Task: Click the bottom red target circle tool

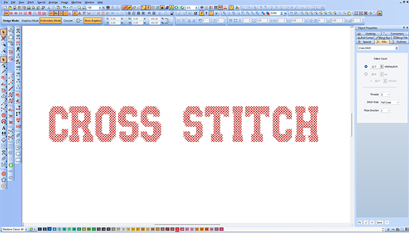Action: [3, 186]
